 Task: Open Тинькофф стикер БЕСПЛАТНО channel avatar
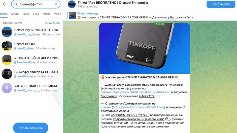7,74
